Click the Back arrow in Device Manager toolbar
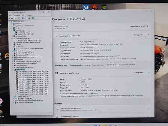The width and height of the screenshot is (168, 126). click(x=10, y=18)
